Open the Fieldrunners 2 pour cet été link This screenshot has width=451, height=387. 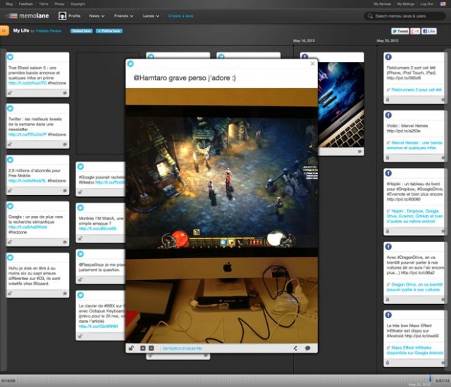click(416, 90)
